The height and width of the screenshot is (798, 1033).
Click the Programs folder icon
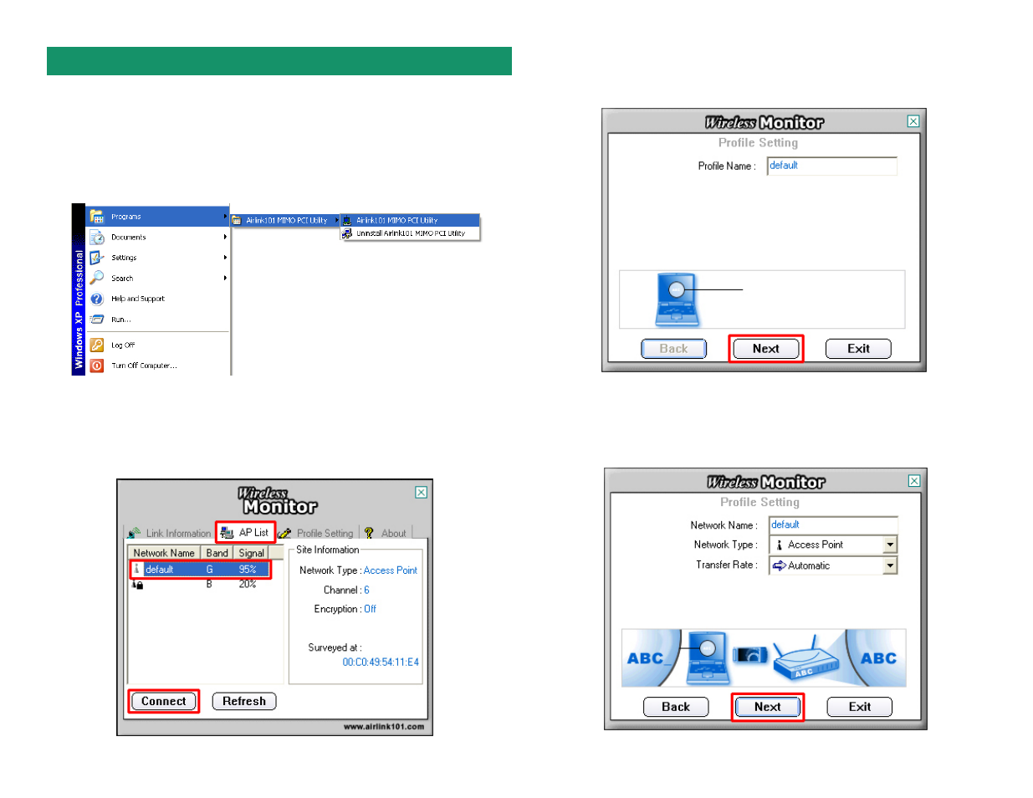(x=97, y=217)
